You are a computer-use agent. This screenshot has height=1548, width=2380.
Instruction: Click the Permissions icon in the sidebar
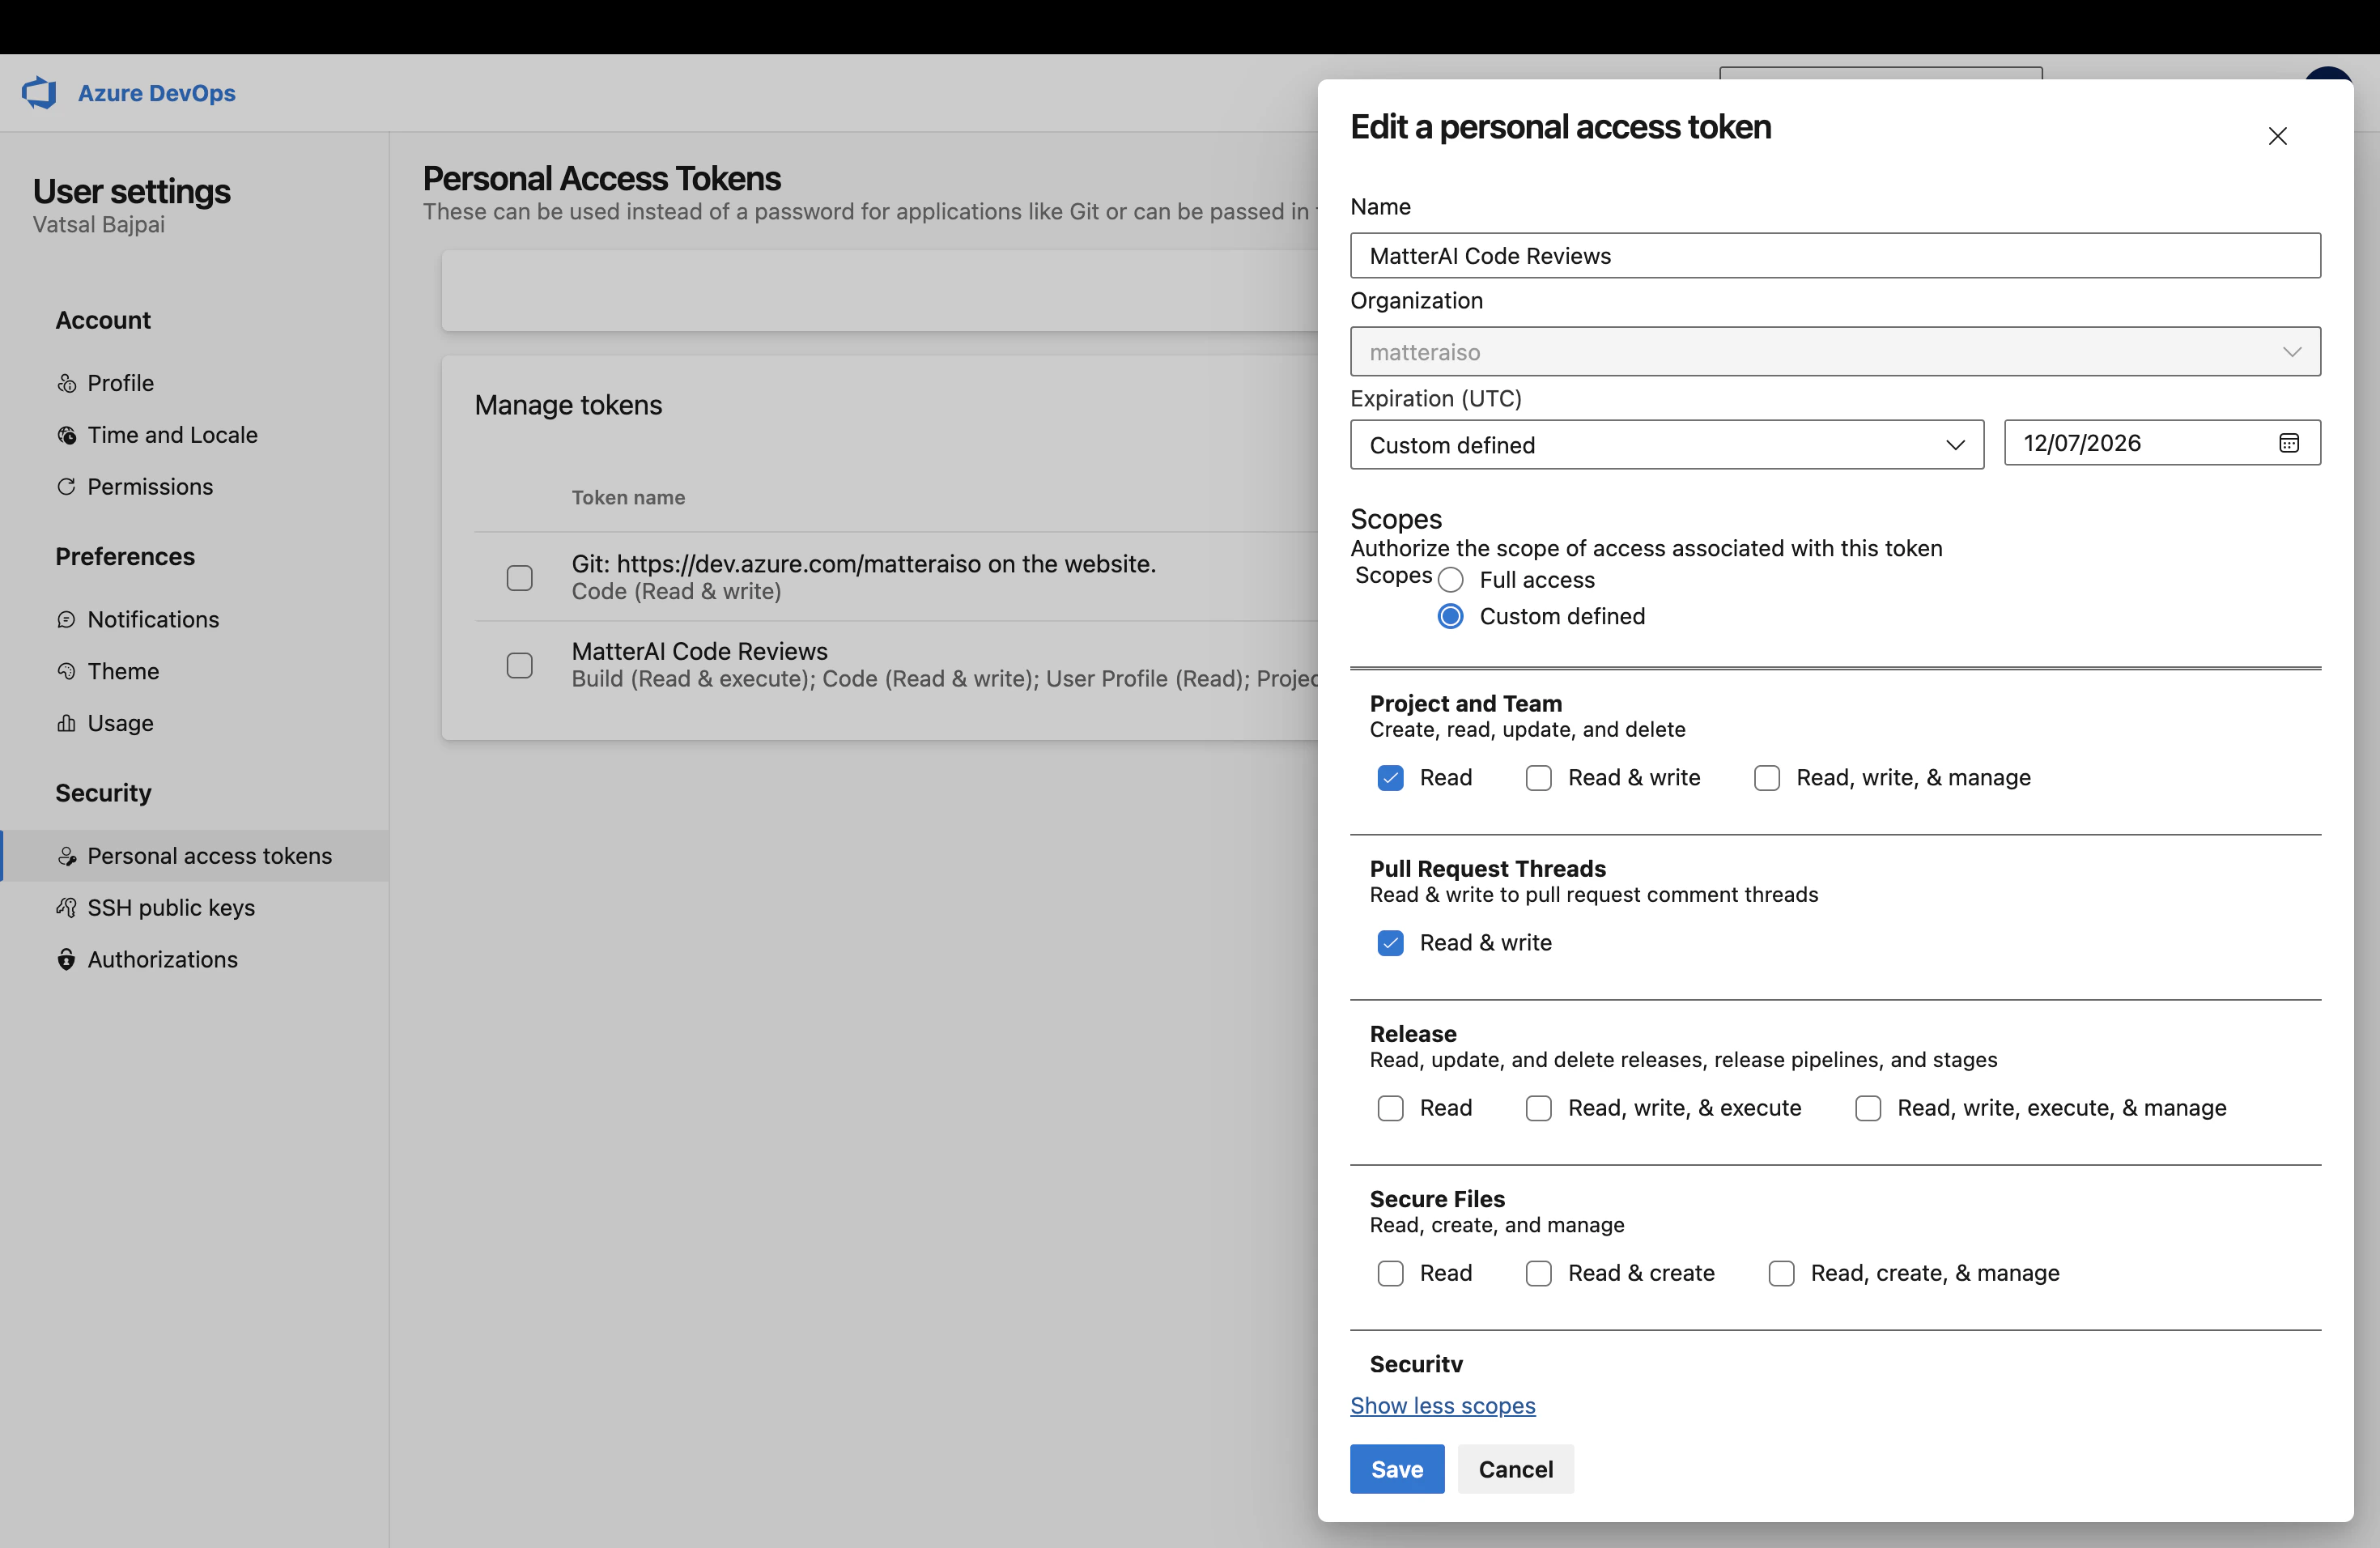click(x=66, y=487)
